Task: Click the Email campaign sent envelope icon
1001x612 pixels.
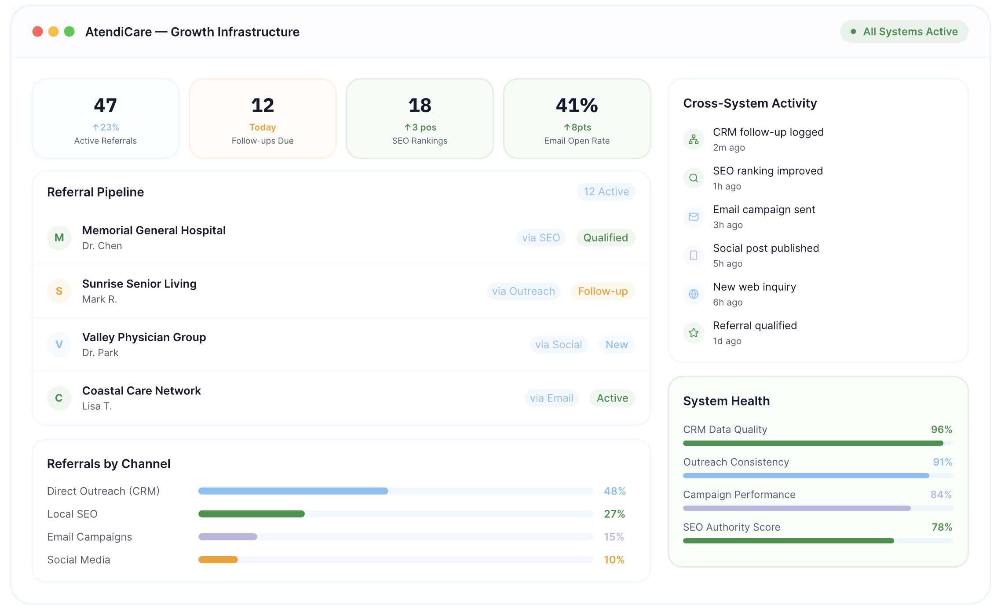Action: 694,217
